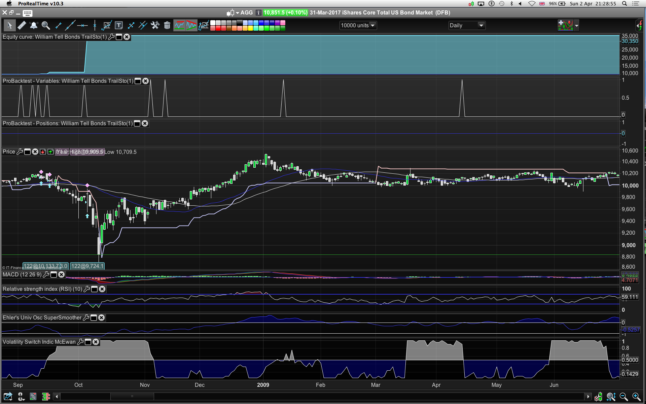This screenshot has width=646, height=404.
Task: Close the Volatility Switch Indic McEwan panel
Action: [x=96, y=342]
